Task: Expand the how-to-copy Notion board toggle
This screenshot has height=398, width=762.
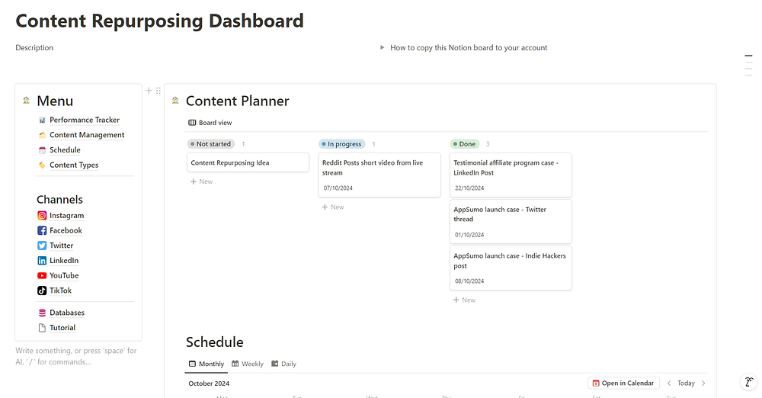Action: 383,47
